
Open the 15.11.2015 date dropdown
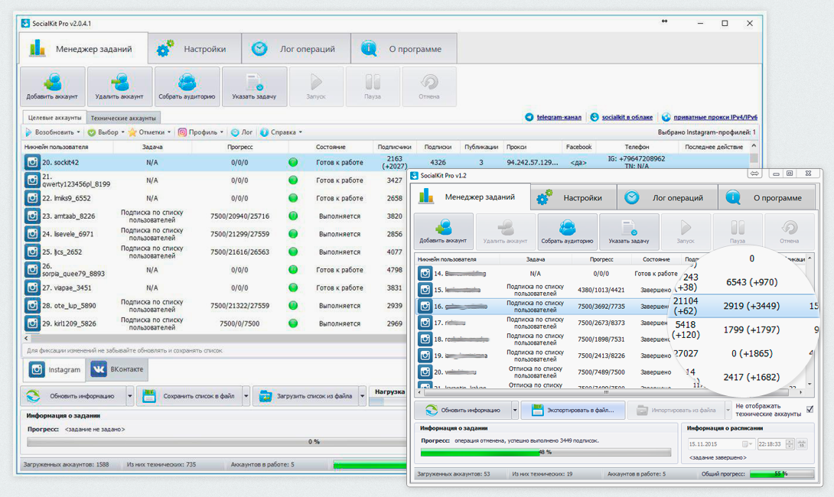[x=748, y=443]
